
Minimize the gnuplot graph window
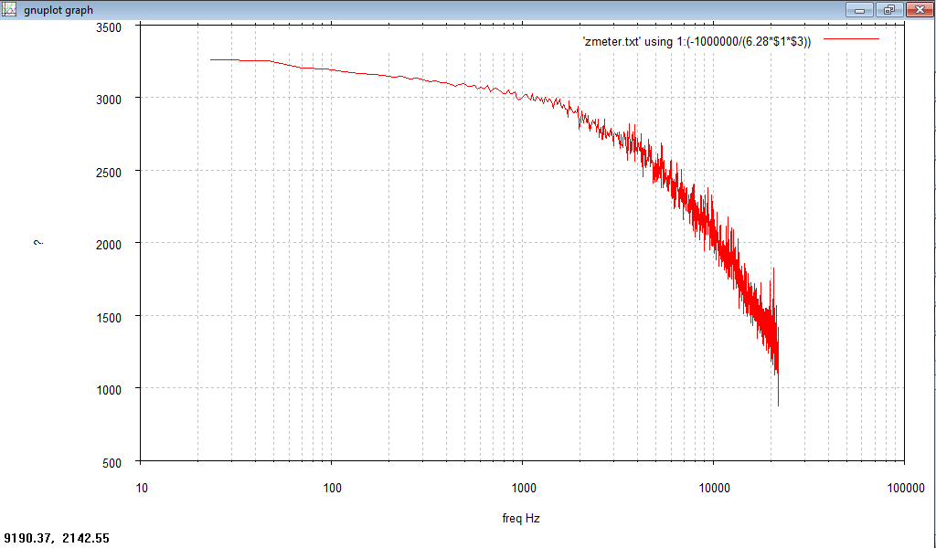(859, 9)
